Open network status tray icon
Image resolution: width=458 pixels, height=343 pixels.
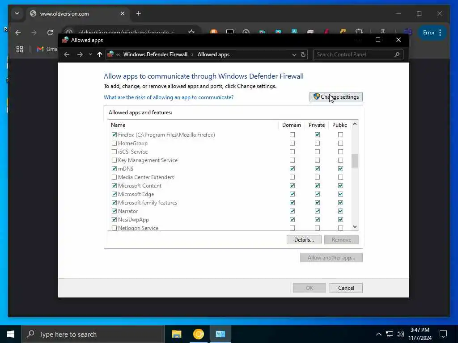coord(390,334)
